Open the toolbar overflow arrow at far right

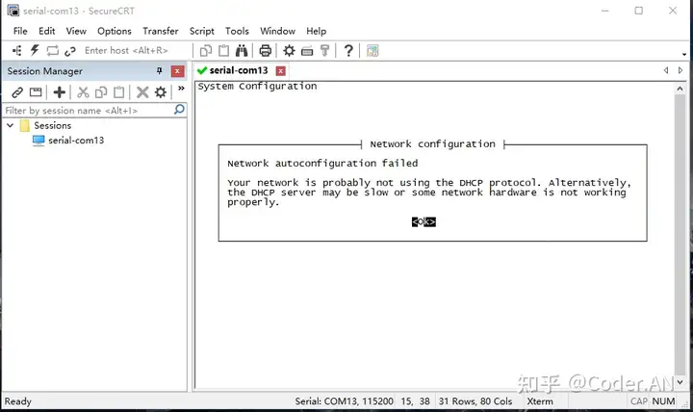click(684, 54)
